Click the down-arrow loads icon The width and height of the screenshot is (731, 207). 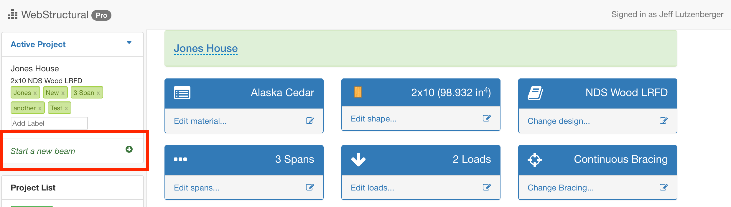[x=358, y=160]
